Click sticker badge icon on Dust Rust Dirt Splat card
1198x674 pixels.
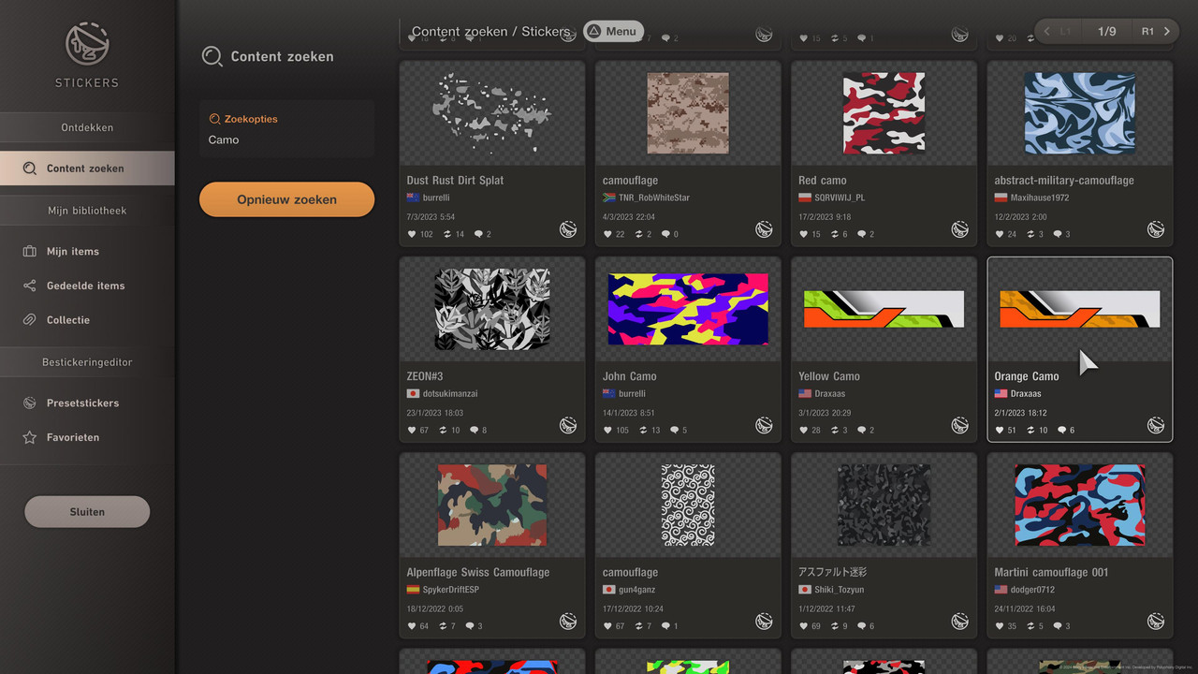[x=568, y=229]
